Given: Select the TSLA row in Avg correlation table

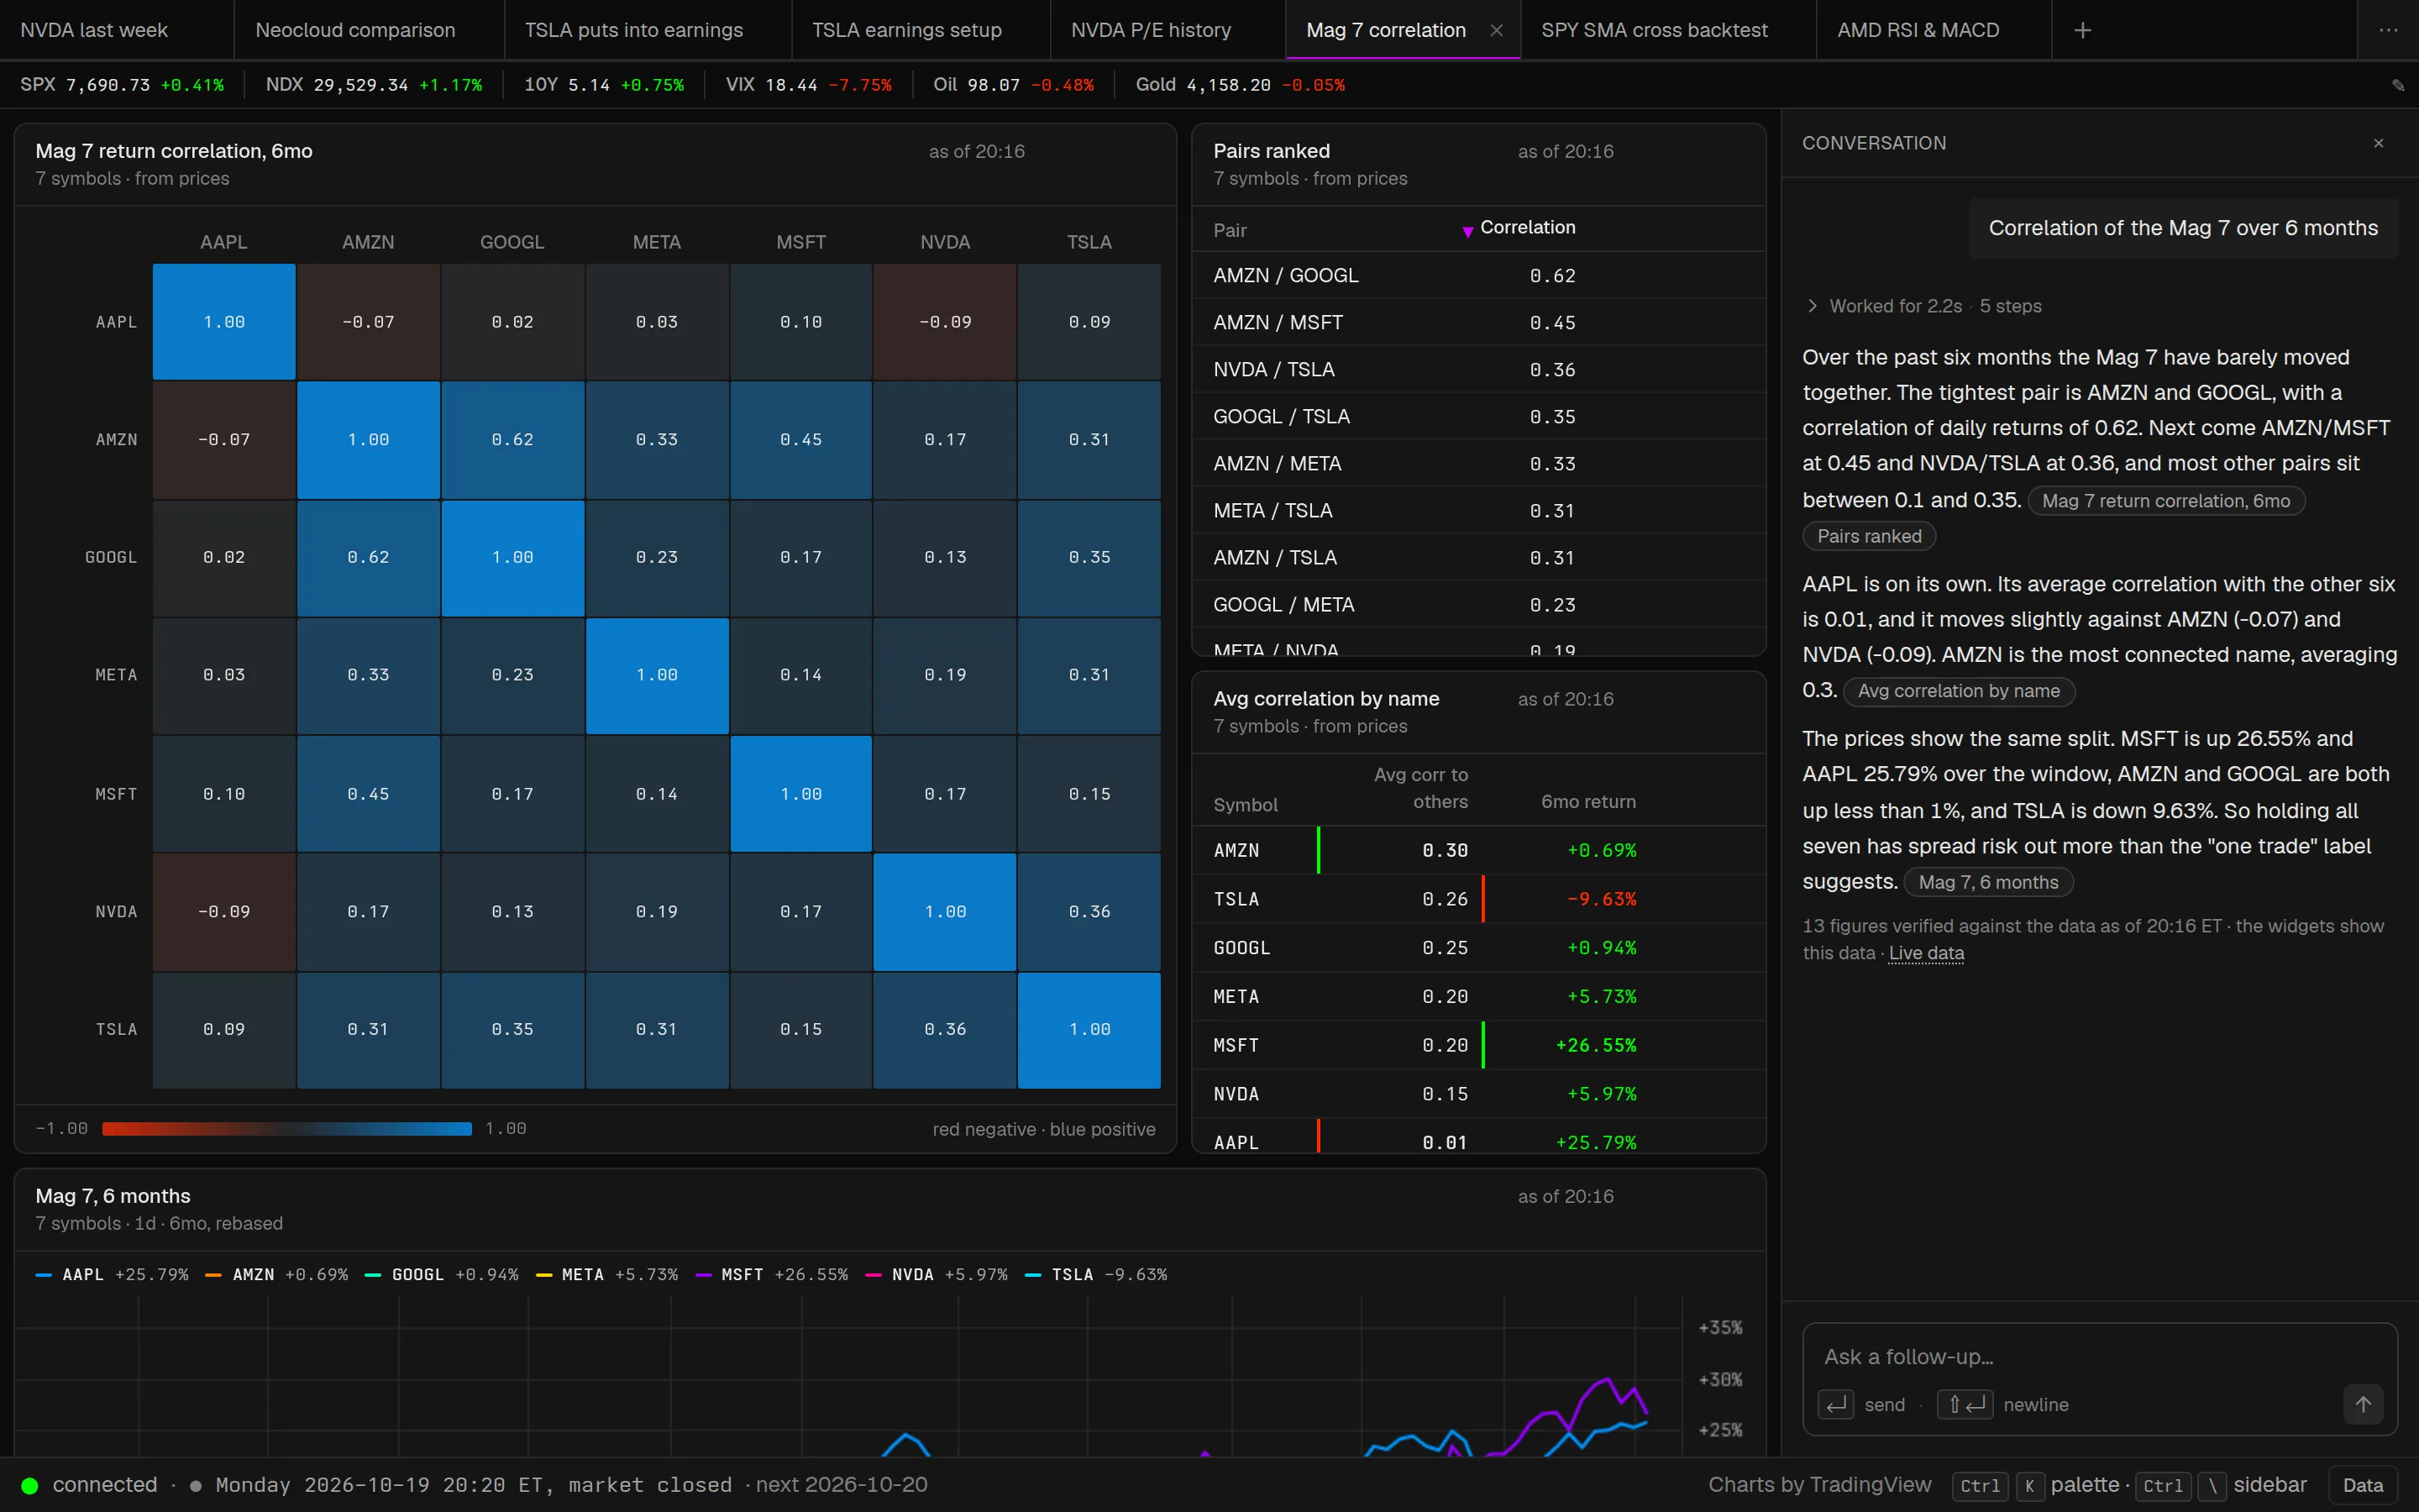Looking at the screenshot, I should point(1478,899).
